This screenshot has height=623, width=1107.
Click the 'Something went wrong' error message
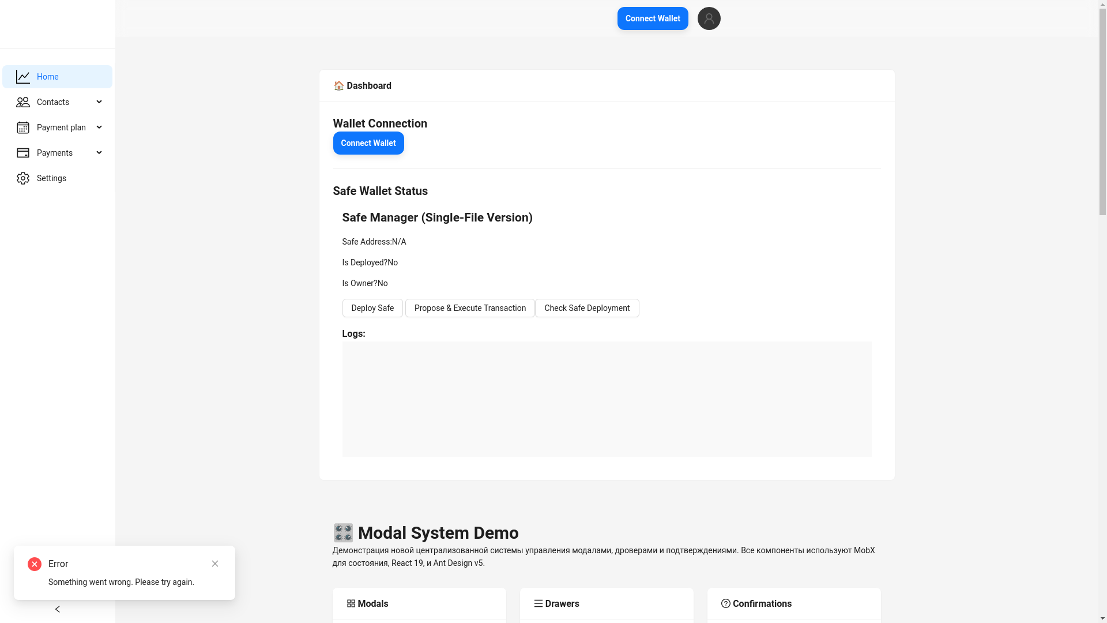click(121, 582)
